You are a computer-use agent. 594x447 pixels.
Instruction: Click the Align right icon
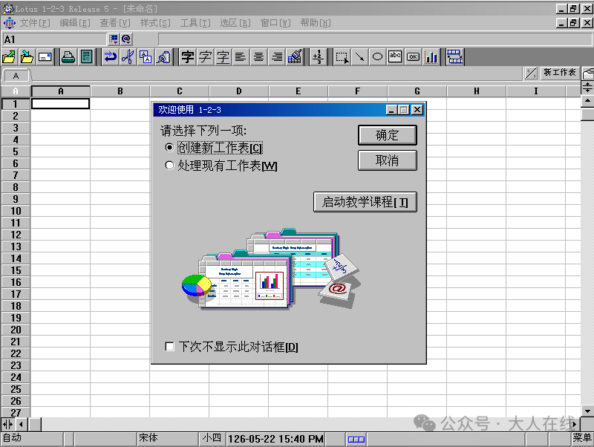click(277, 57)
